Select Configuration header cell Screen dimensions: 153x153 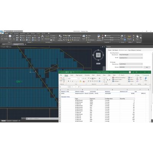(112, 99)
